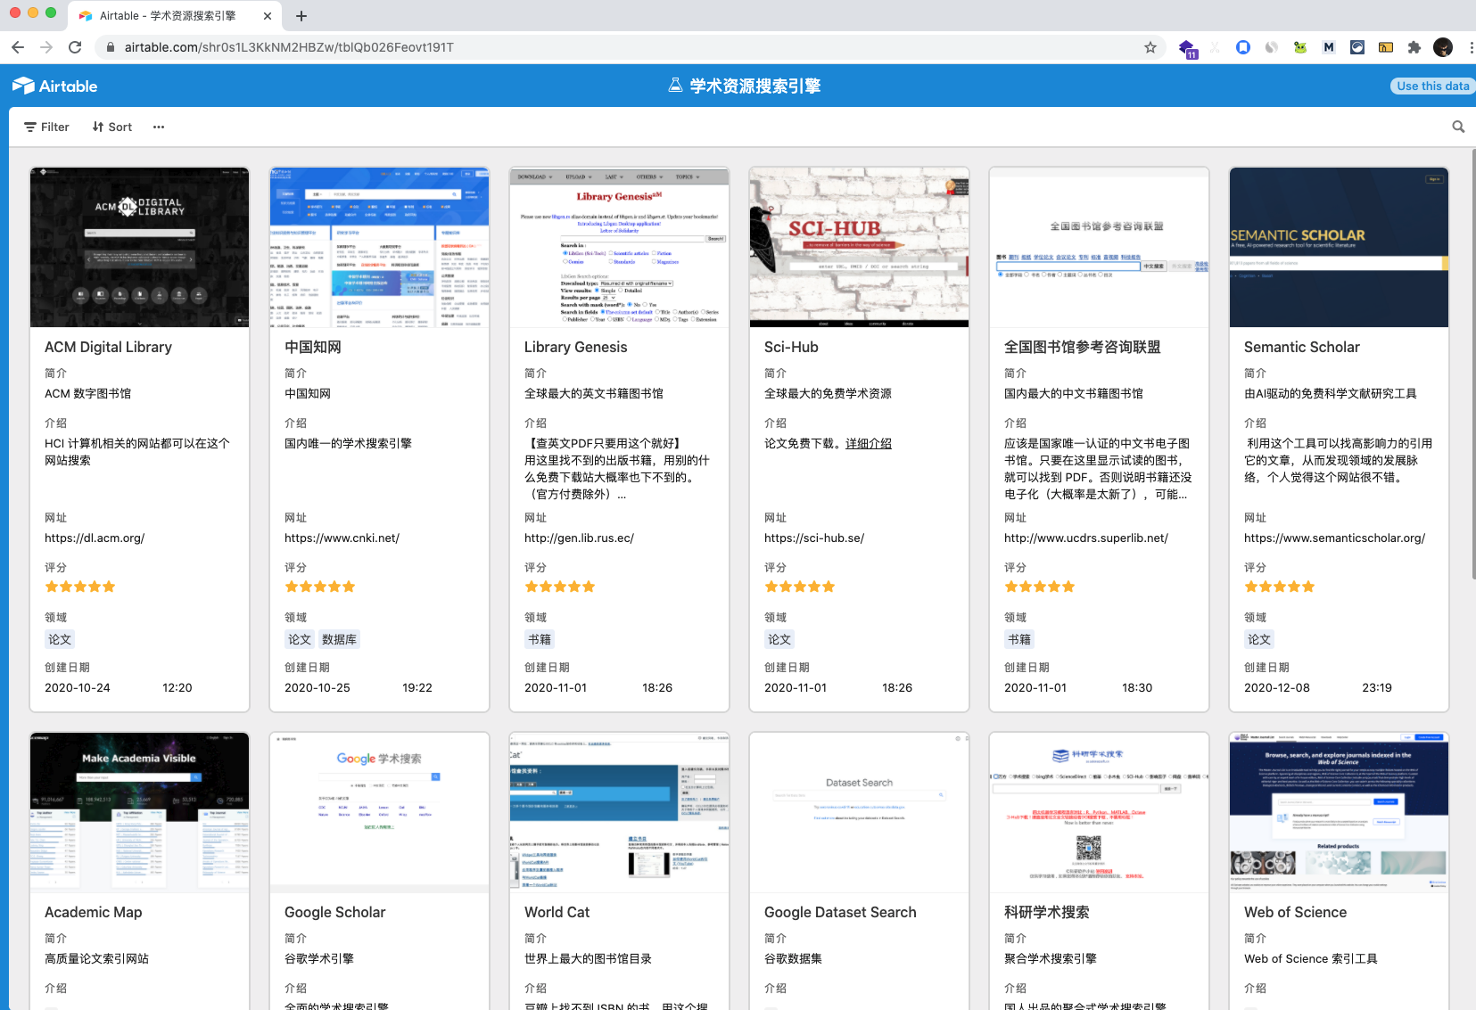Open the green frog extension
The image size is (1476, 1010).
click(1300, 47)
